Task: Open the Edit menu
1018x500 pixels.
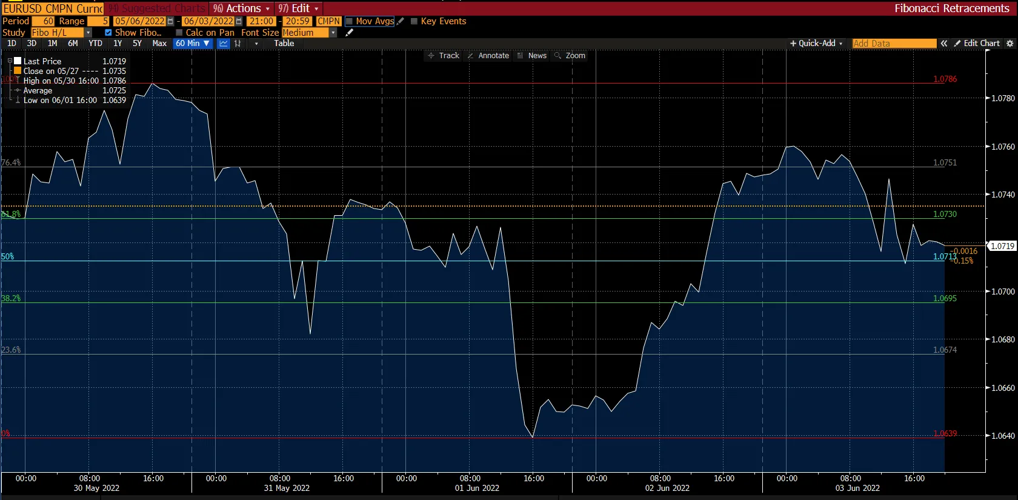Action: tap(298, 8)
